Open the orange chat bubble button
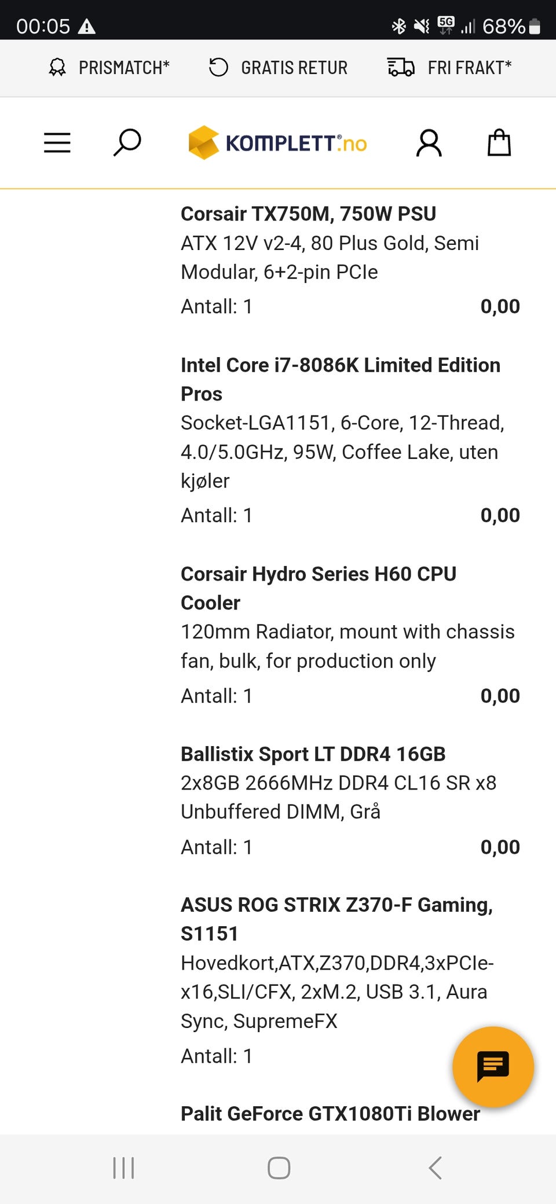Viewport: 556px width, 1204px height. pos(493,1066)
